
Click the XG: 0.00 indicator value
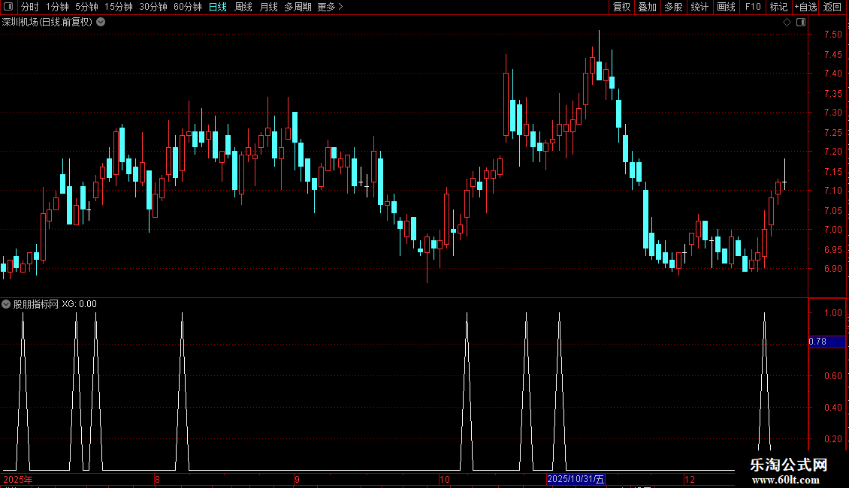click(x=79, y=304)
